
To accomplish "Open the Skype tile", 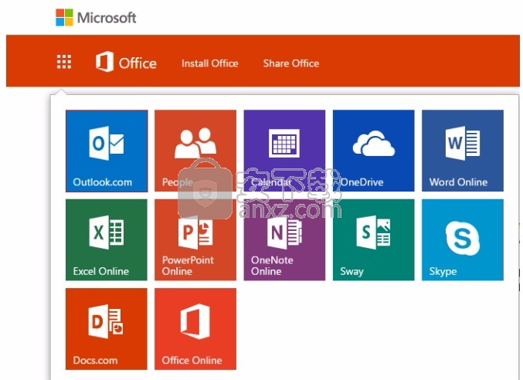I will pos(463,240).
